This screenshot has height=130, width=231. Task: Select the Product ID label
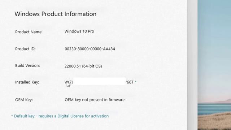(25, 49)
